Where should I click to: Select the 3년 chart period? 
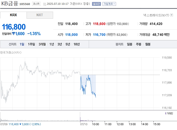click(60, 44)
